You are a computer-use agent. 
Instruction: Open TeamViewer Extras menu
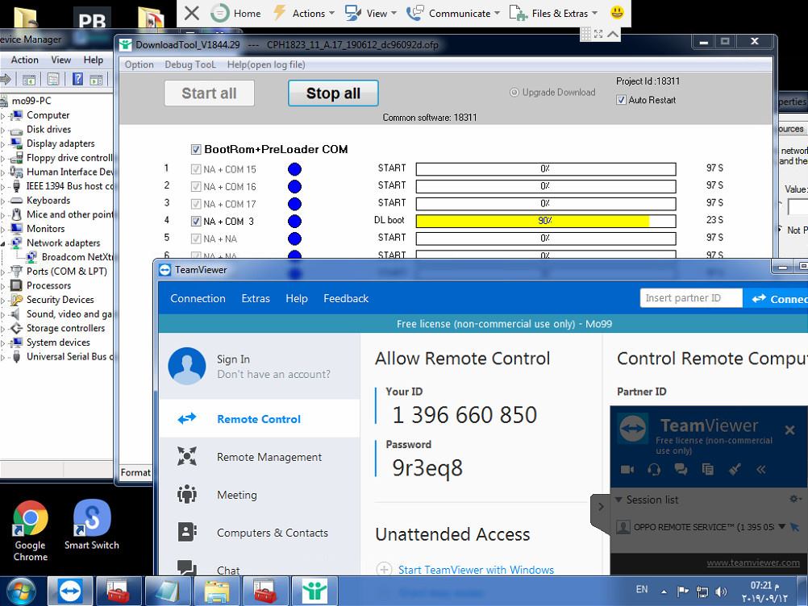tap(256, 298)
